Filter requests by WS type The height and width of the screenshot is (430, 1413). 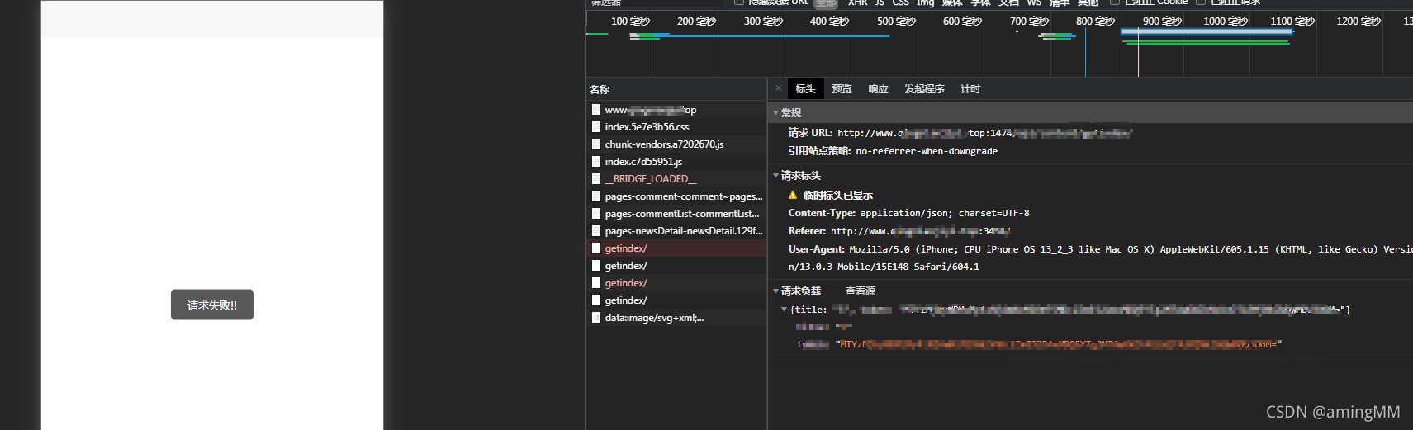coord(1034,3)
